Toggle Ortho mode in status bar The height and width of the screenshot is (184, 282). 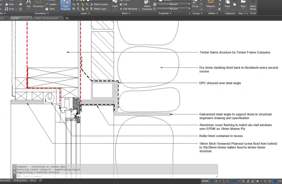pos(212,181)
